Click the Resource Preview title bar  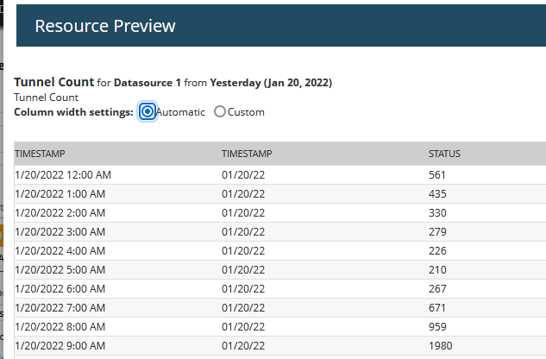click(x=105, y=26)
